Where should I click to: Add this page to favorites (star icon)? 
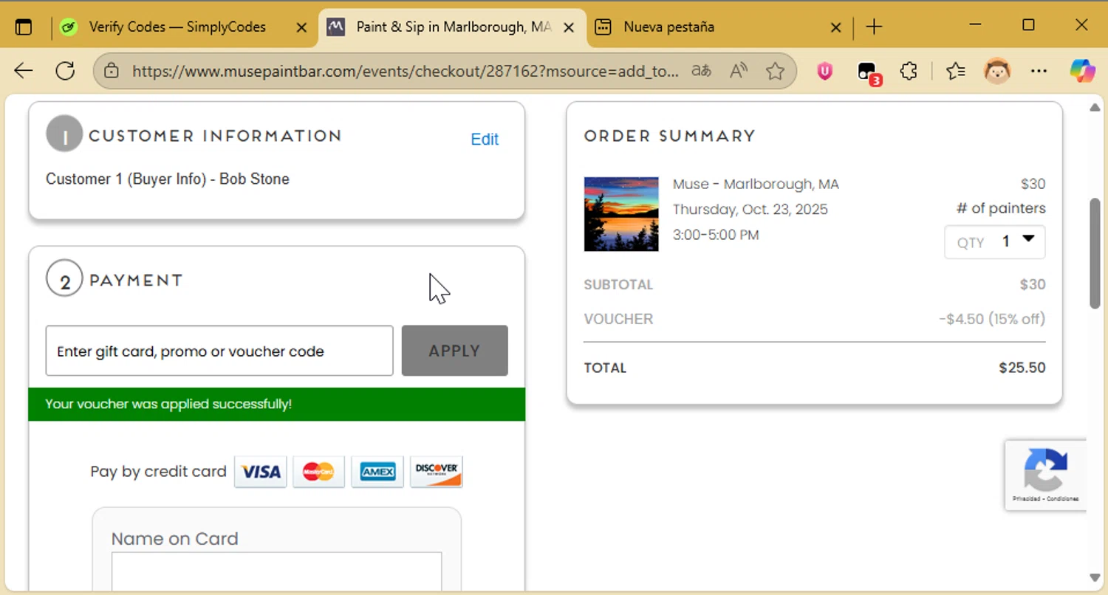coord(775,71)
